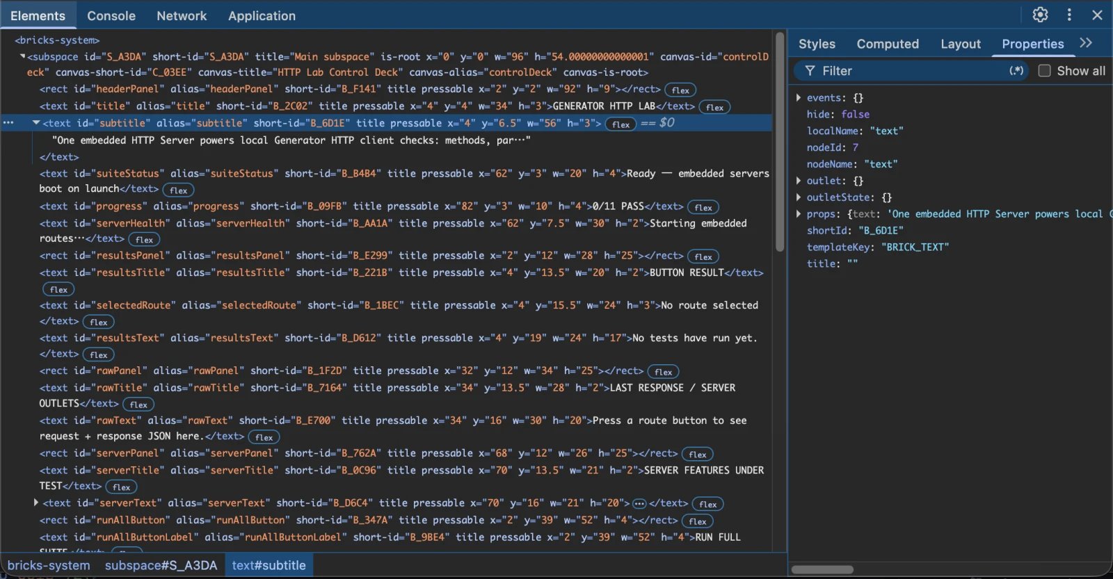Close the DevTools panel
1113x579 pixels.
(x=1098, y=15)
